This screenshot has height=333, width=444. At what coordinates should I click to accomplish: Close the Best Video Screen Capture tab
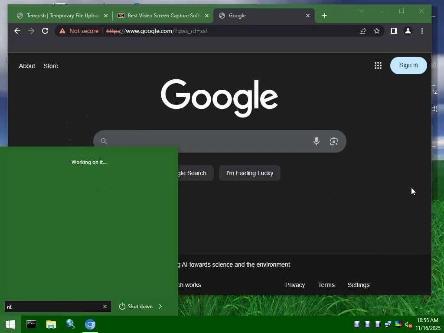[207, 16]
